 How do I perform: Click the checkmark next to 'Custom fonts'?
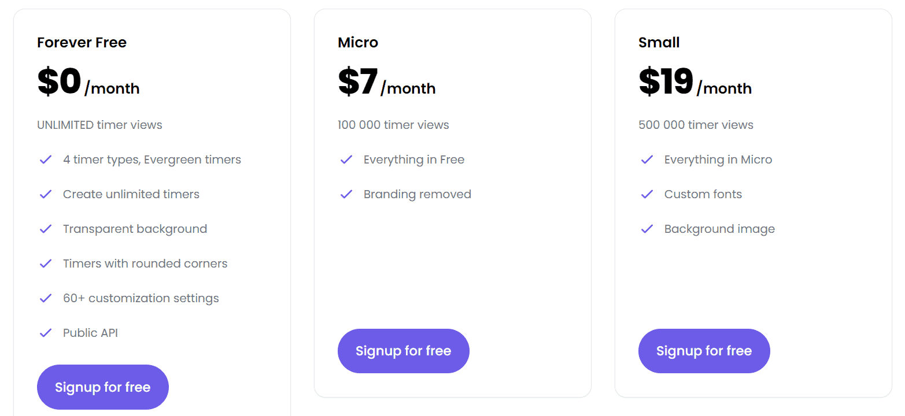[x=647, y=194]
